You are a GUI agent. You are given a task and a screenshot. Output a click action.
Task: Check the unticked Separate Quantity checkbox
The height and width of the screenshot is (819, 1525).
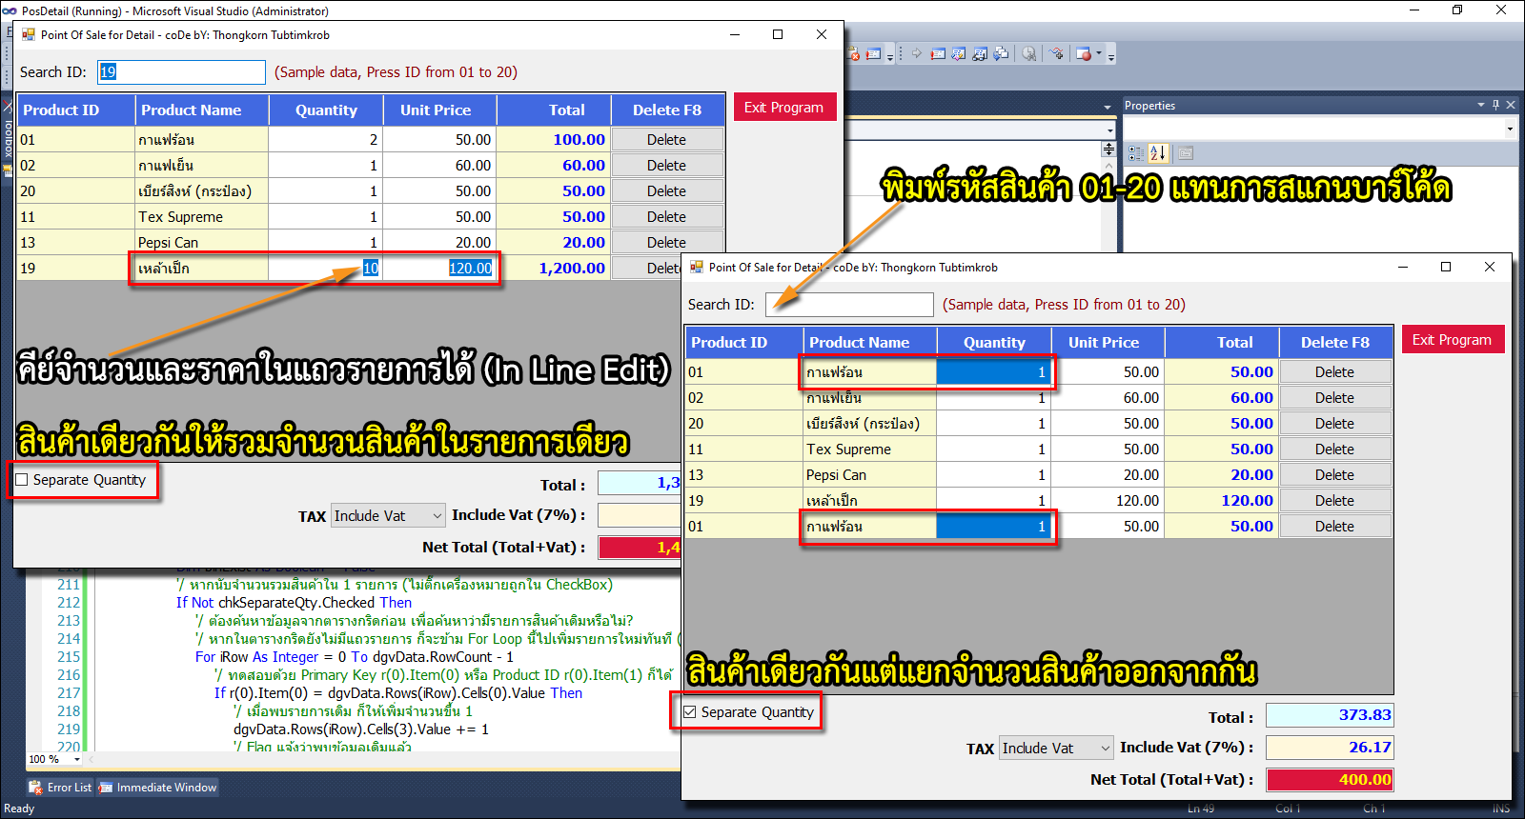coord(22,480)
